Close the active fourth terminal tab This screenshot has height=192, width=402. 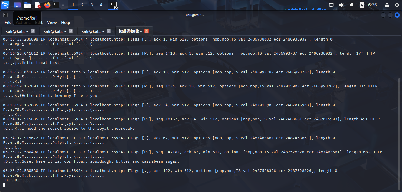pos(147,31)
